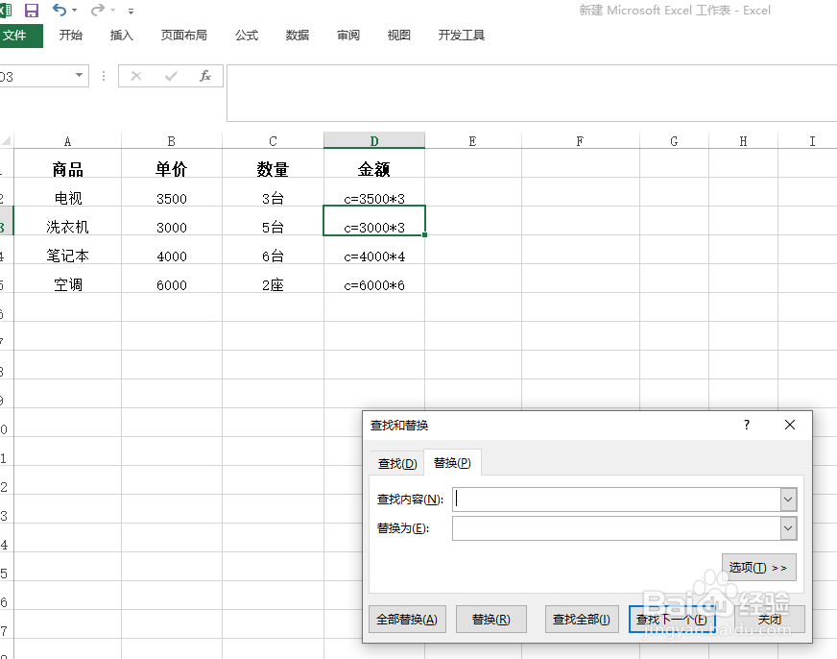The image size is (837, 659).
Task: Expand options with the 选项 button
Action: coord(758,568)
